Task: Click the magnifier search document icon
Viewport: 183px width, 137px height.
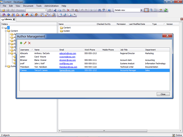Action: 77,10
